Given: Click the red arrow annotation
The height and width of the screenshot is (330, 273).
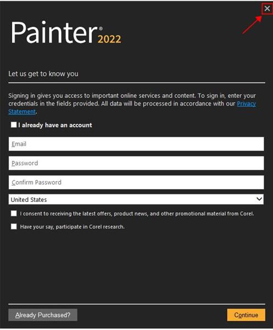Looking at the screenshot, I should 252,25.
